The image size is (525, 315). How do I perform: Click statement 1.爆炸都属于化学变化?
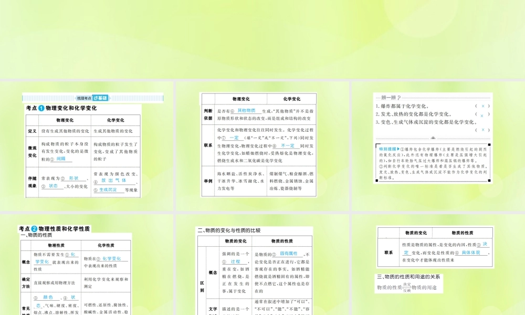(x=403, y=106)
